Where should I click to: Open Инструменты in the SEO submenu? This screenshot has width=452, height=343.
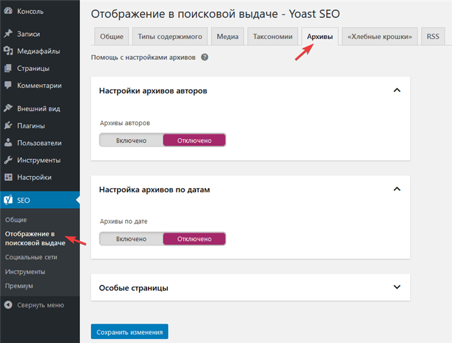[x=25, y=271]
